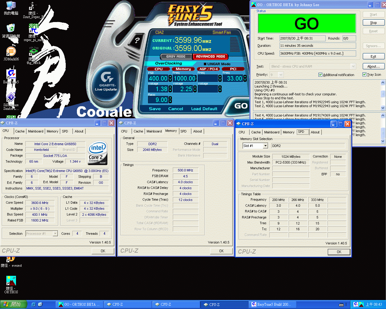Click the CPU Speed field in ORTHOS
The width and height of the screenshot is (386, 309).
tap(318, 53)
